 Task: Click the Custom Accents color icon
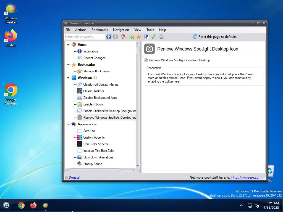(80, 137)
